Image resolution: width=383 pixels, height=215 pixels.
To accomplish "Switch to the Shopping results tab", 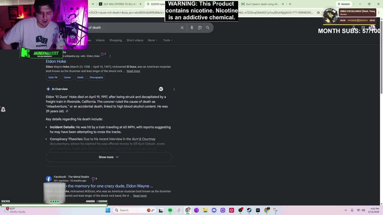I will click(x=115, y=40).
